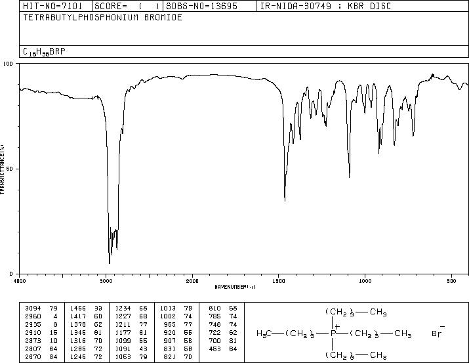Click the 1316 peak table entry
469x363 pixels.
pos(86,341)
